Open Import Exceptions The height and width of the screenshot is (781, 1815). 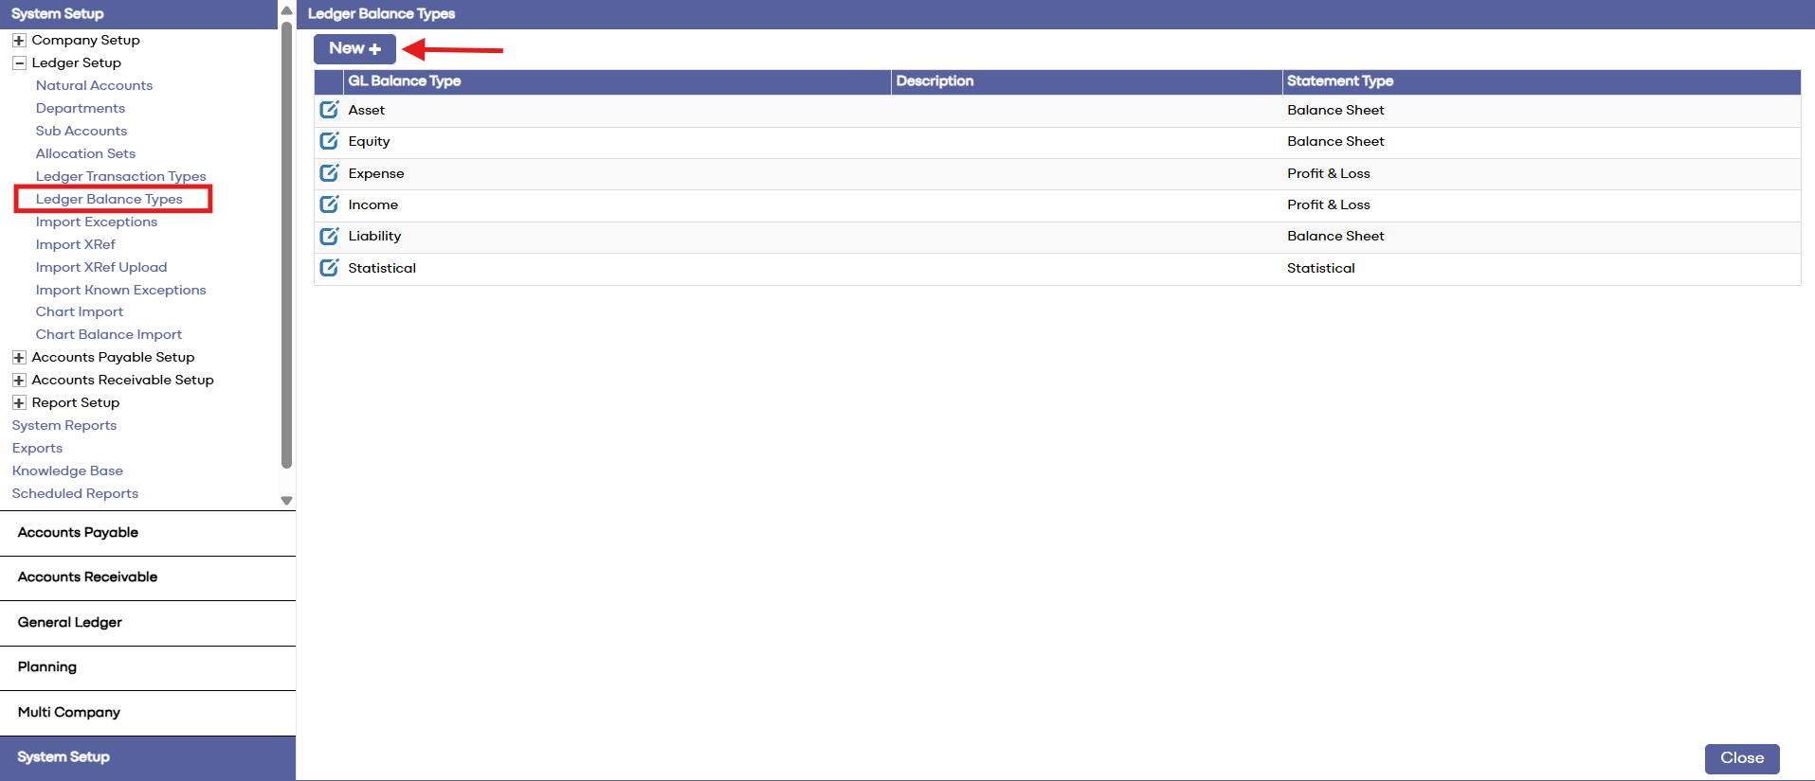[97, 222]
